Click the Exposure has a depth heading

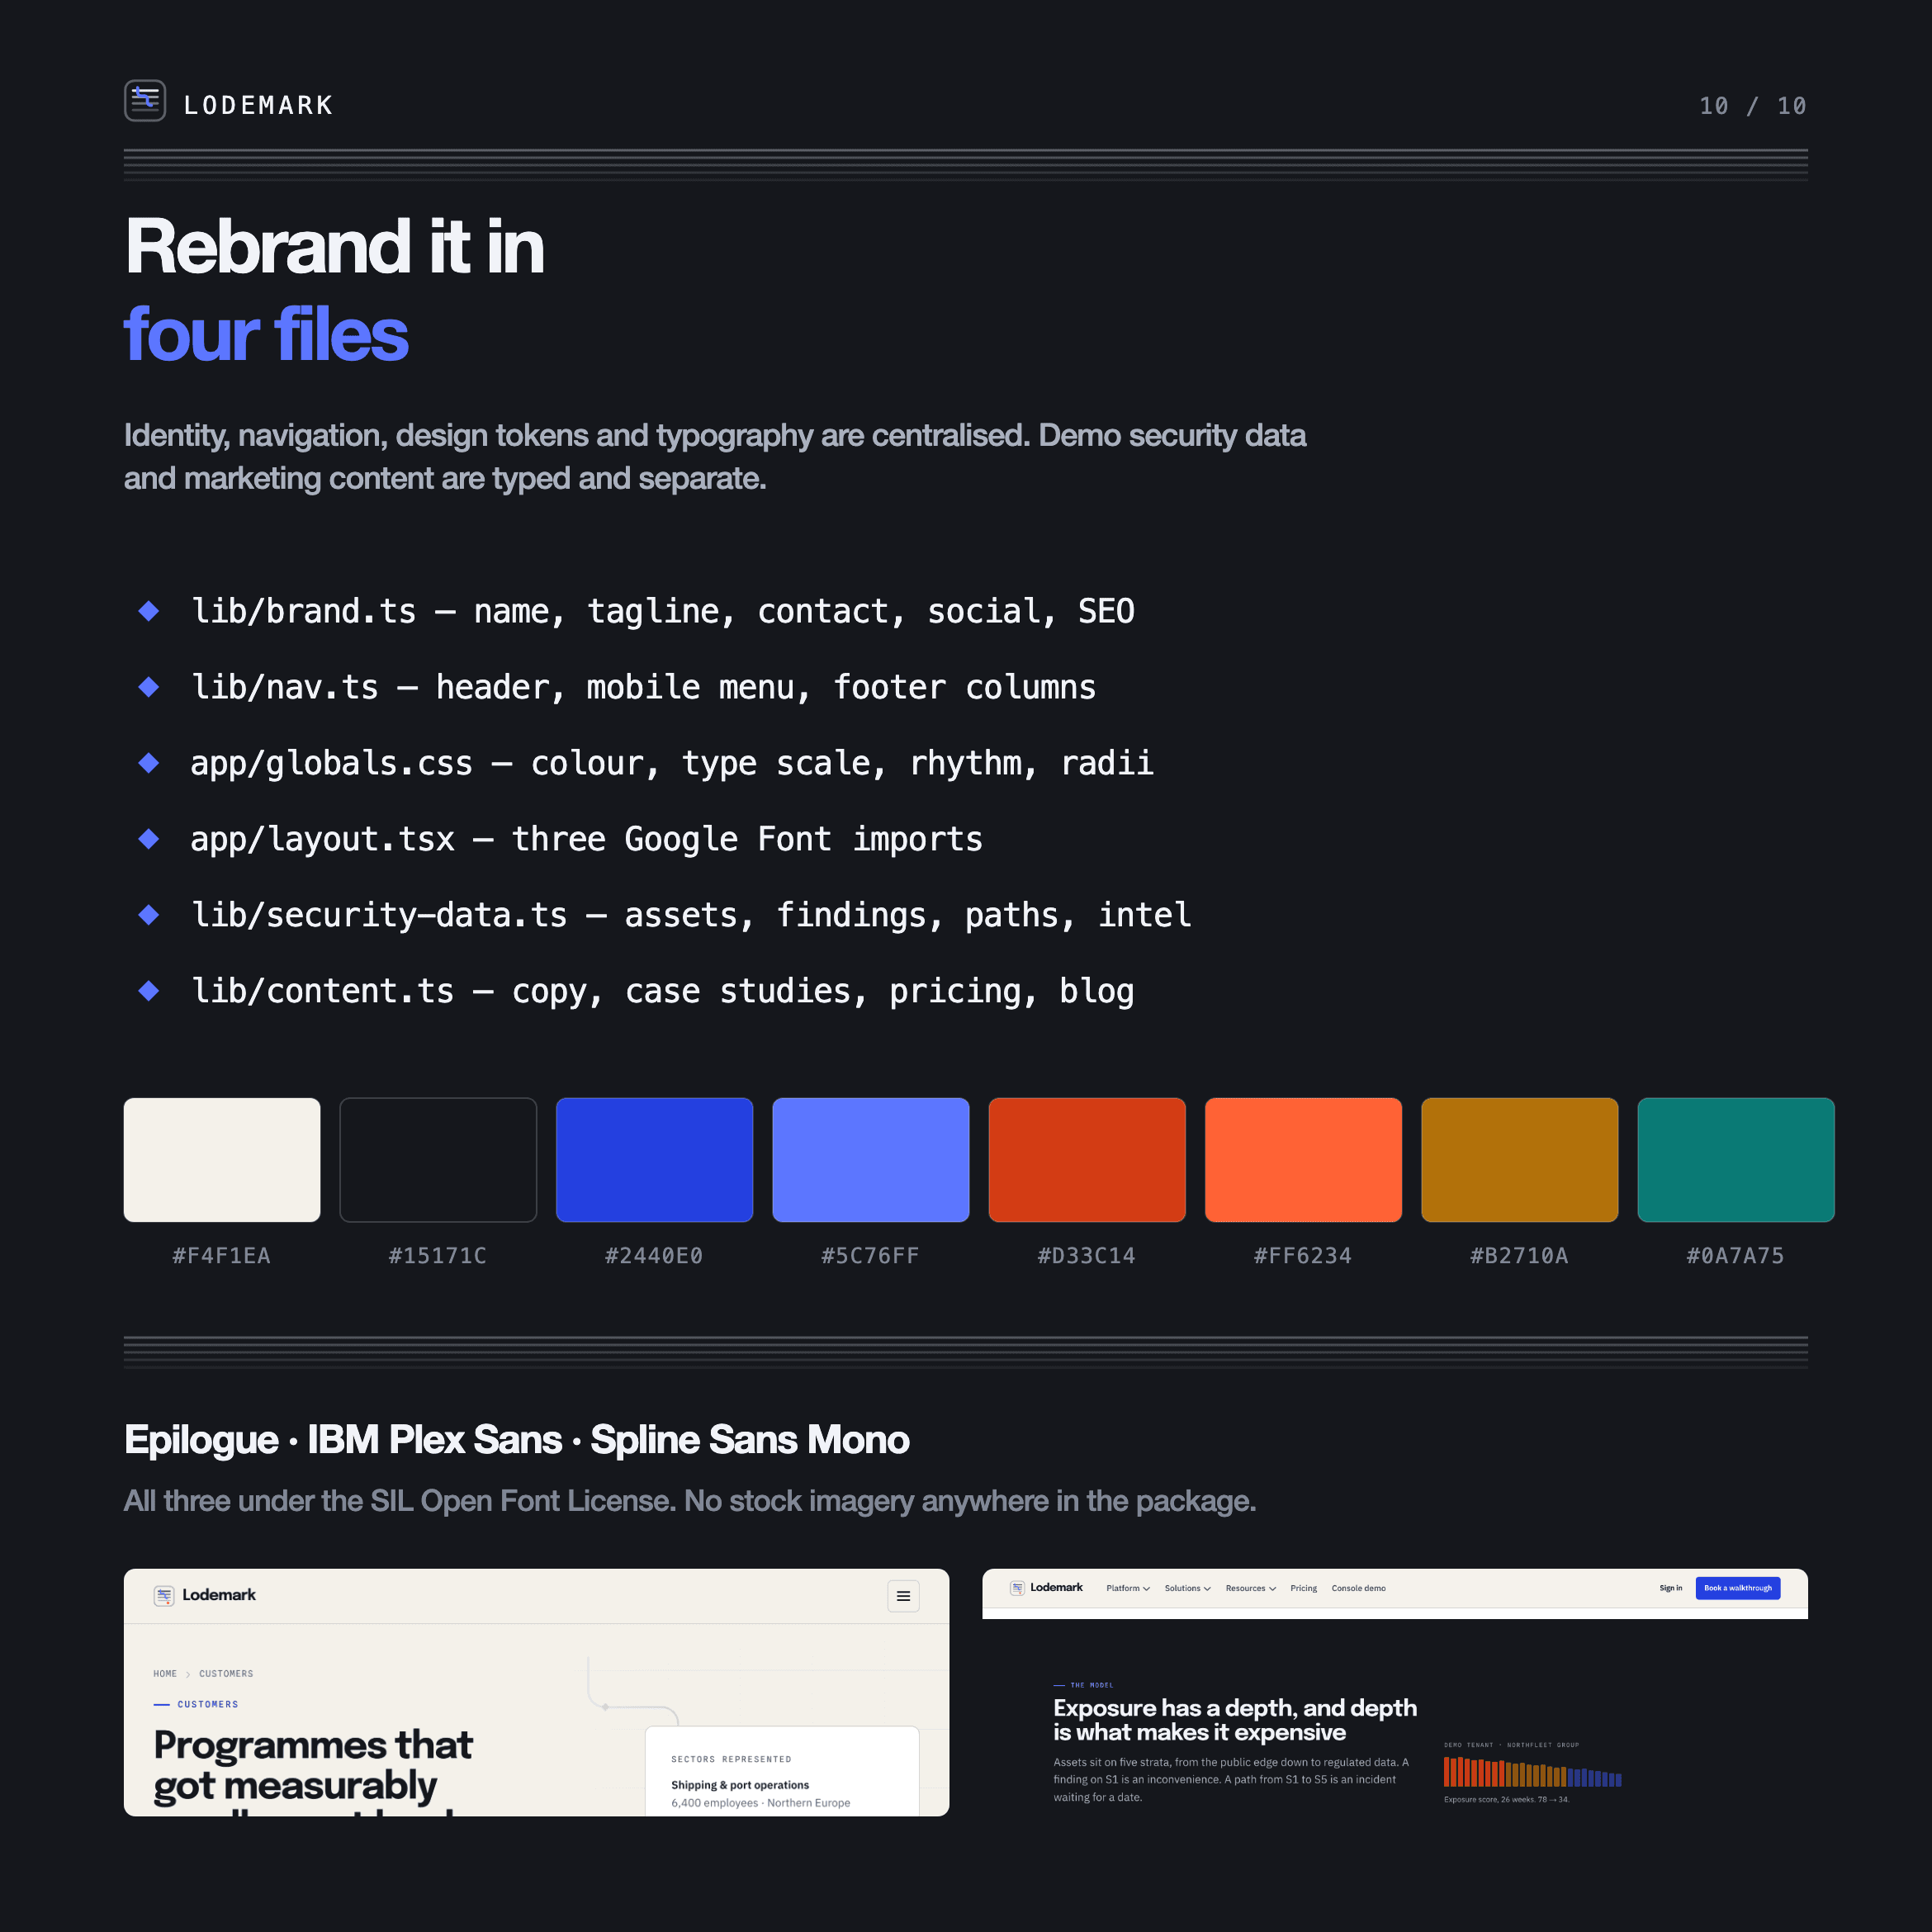pos(1235,1720)
